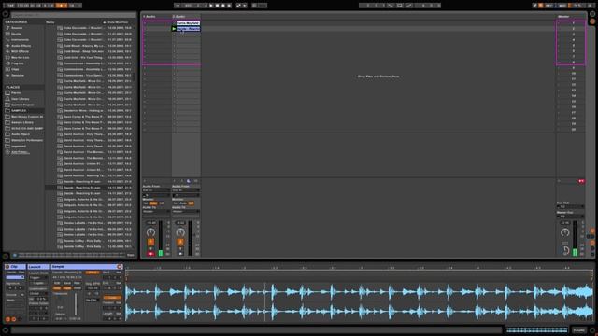The width and height of the screenshot is (598, 336).
Task: Stop playback with the transport Stop button
Action: click(217, 6)
